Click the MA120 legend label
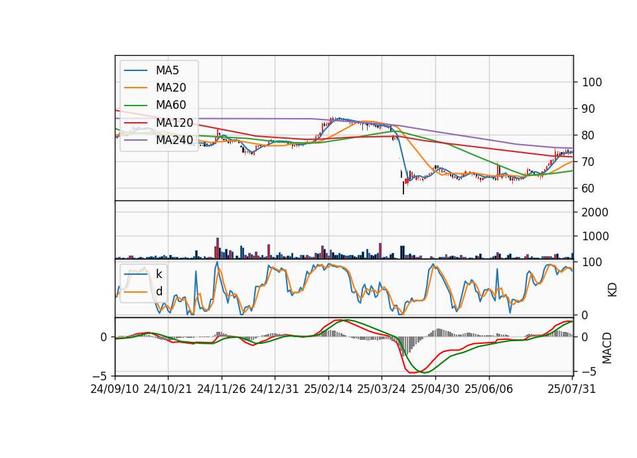Screen dimensions: 637x458 pyautogui.click(x=175, y=122)
